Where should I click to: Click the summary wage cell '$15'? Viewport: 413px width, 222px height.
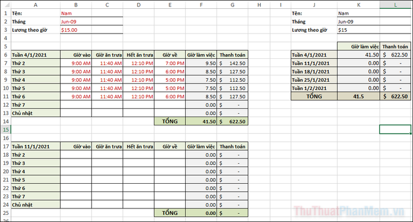[359, 30]
